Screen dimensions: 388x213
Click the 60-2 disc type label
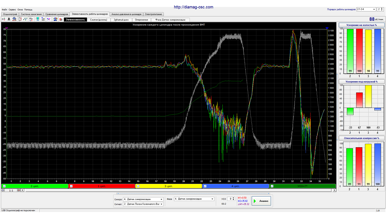click(224, 204)
